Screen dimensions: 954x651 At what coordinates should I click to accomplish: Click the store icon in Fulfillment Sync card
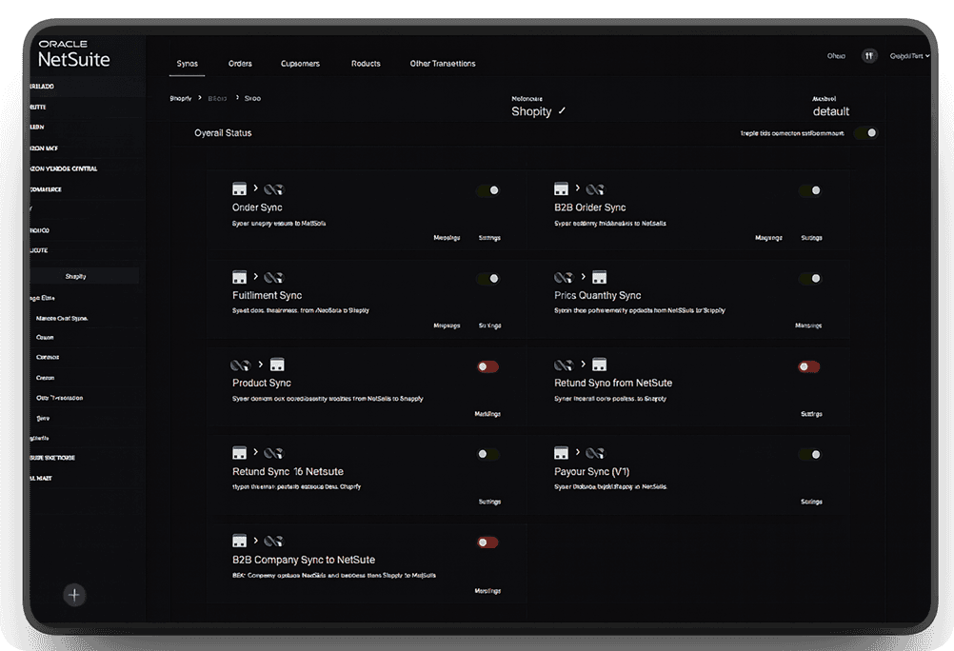[x=240, y=276]
